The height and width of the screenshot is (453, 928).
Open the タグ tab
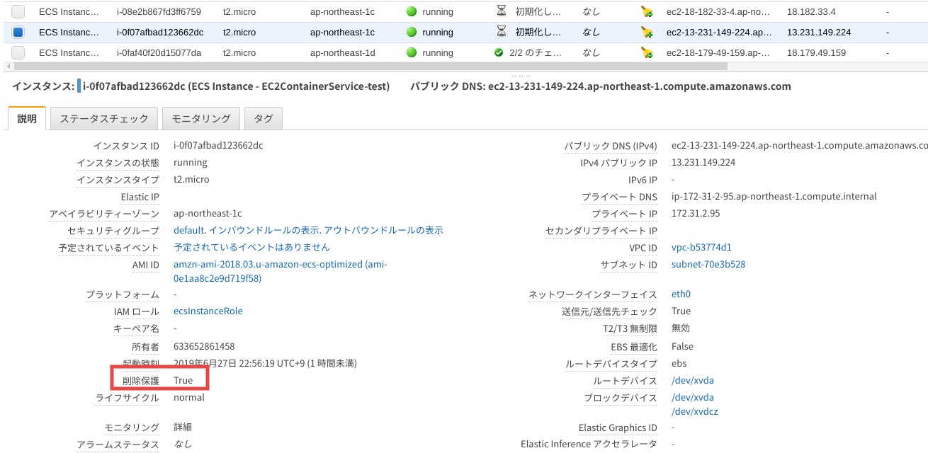click(264, 119)
